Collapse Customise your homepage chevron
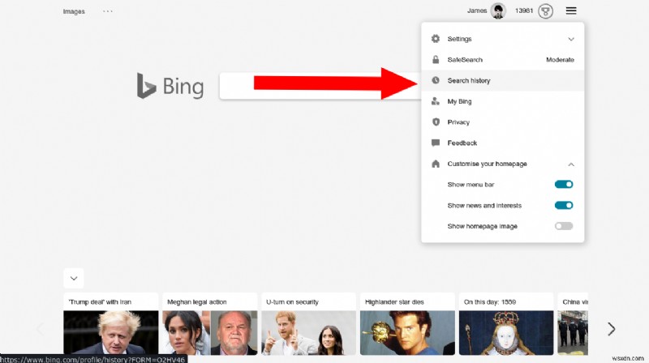Image resolution: width=649 pixels, height=363 pixels. point(571,164)
